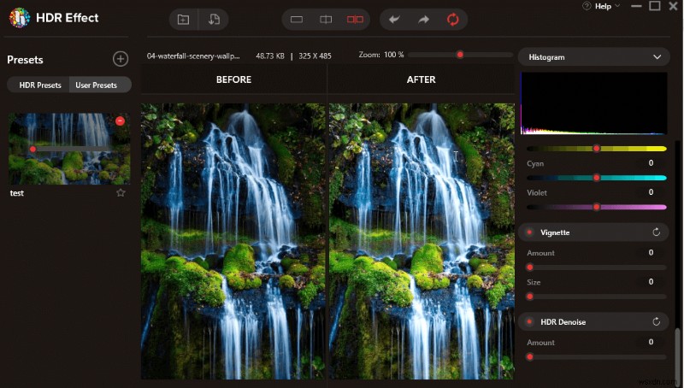Open image file with folder icon
This screenshot has height=388, width=684.
pyautogui.click(x=183, y=20)
